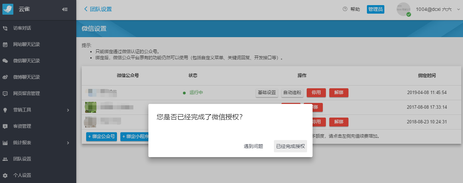Image resolution: width=463 pixels, height=183 pixels.
Task: Click the 客资管理 contact icon
Action: (5, 126)
